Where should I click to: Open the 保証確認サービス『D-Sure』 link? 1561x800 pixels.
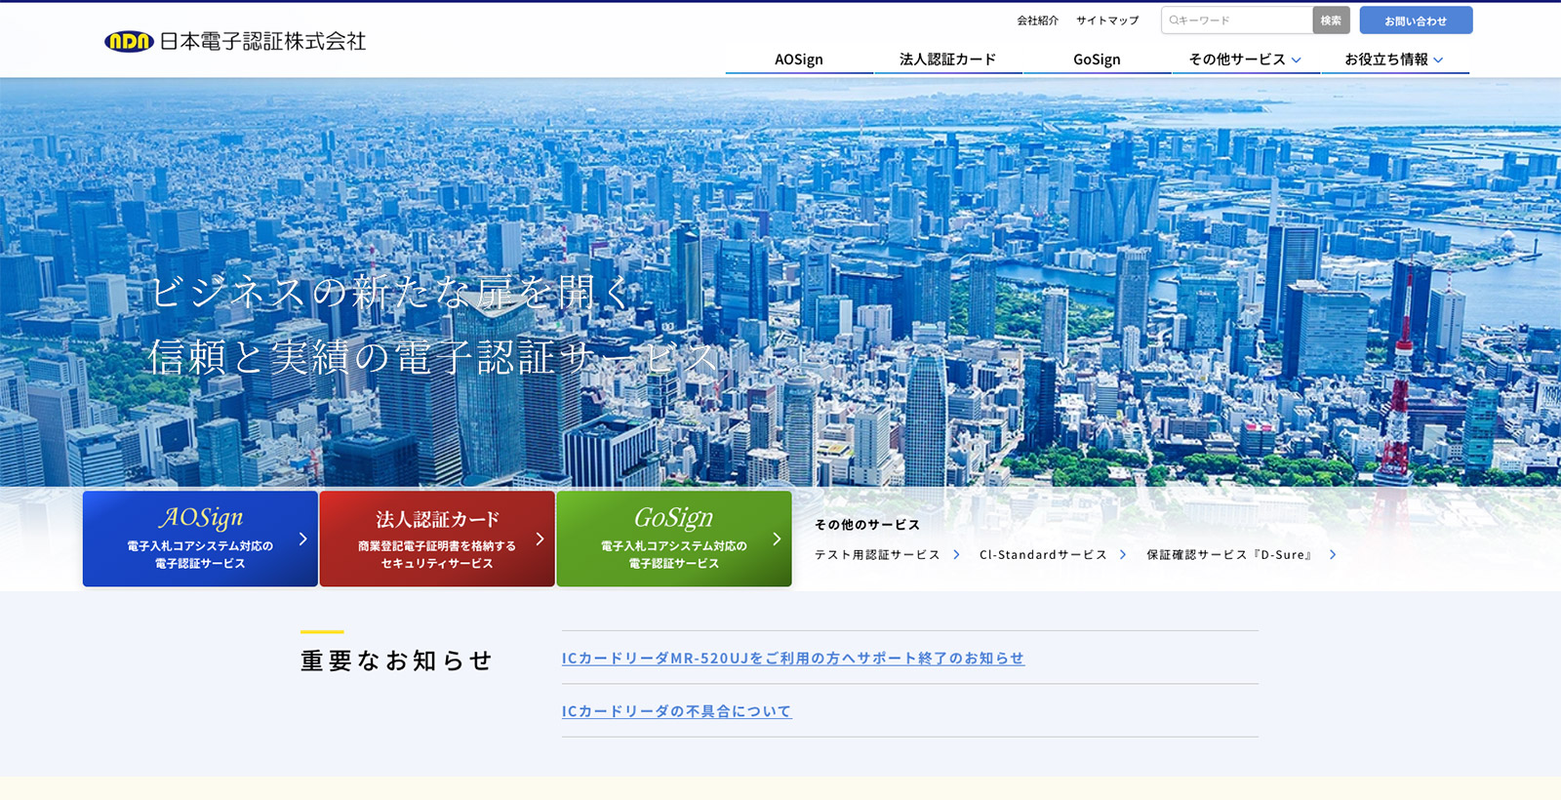[x=1231, y=554]
